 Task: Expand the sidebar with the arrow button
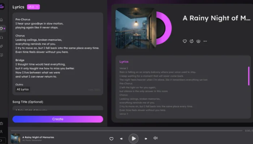[2, 140]
